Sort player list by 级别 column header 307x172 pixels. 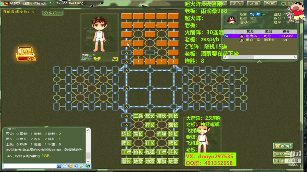(268, 31)
